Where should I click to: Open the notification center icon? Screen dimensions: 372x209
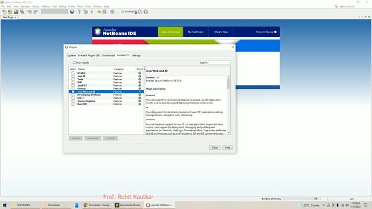tap(366, 205)
